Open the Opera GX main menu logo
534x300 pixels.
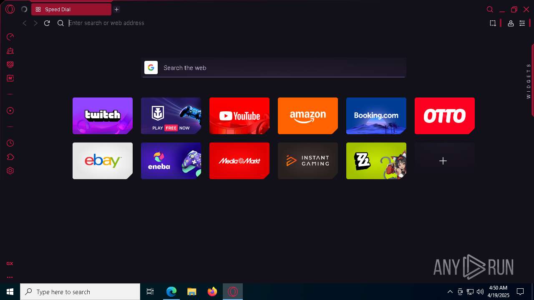[10, 9]
